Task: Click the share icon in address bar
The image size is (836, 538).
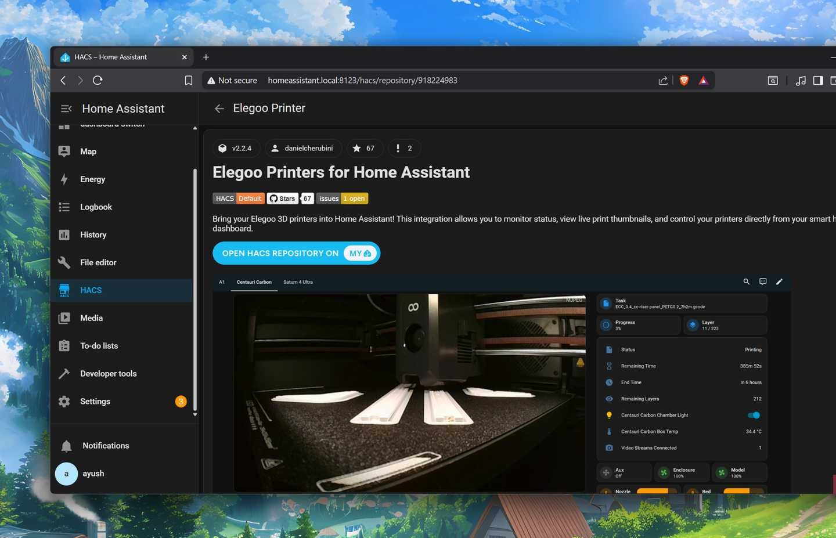Action: coord(662,81)
